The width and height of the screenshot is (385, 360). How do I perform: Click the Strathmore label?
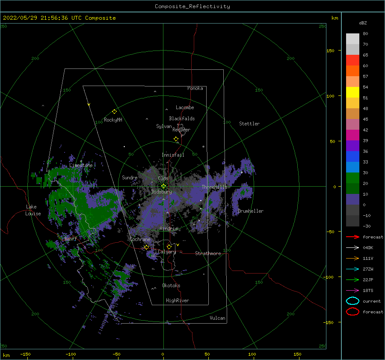(x=208, y=253)
